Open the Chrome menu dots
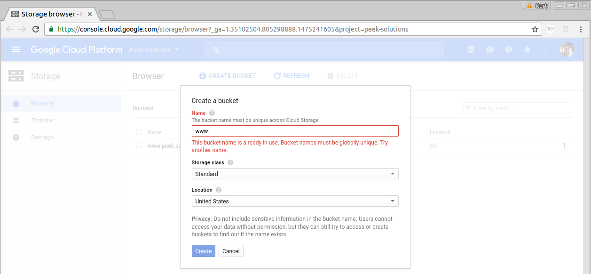 coord(581,29)
